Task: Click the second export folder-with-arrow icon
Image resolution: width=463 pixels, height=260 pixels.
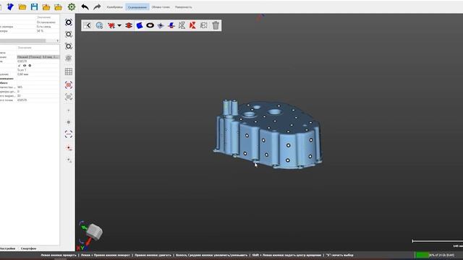Action: [58, 6]
